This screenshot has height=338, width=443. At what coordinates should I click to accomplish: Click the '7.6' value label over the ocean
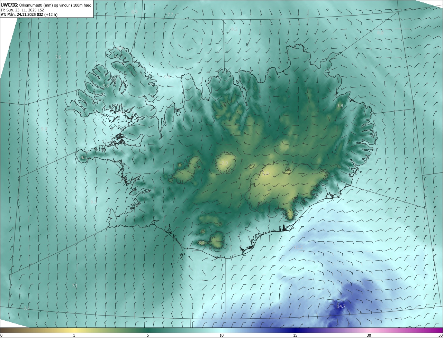coord(58,57)
